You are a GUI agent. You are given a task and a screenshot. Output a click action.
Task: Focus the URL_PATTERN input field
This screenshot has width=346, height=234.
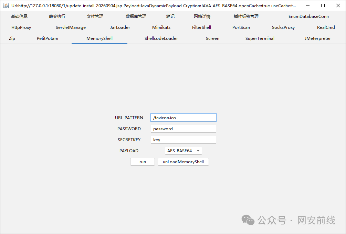(184, 118)
